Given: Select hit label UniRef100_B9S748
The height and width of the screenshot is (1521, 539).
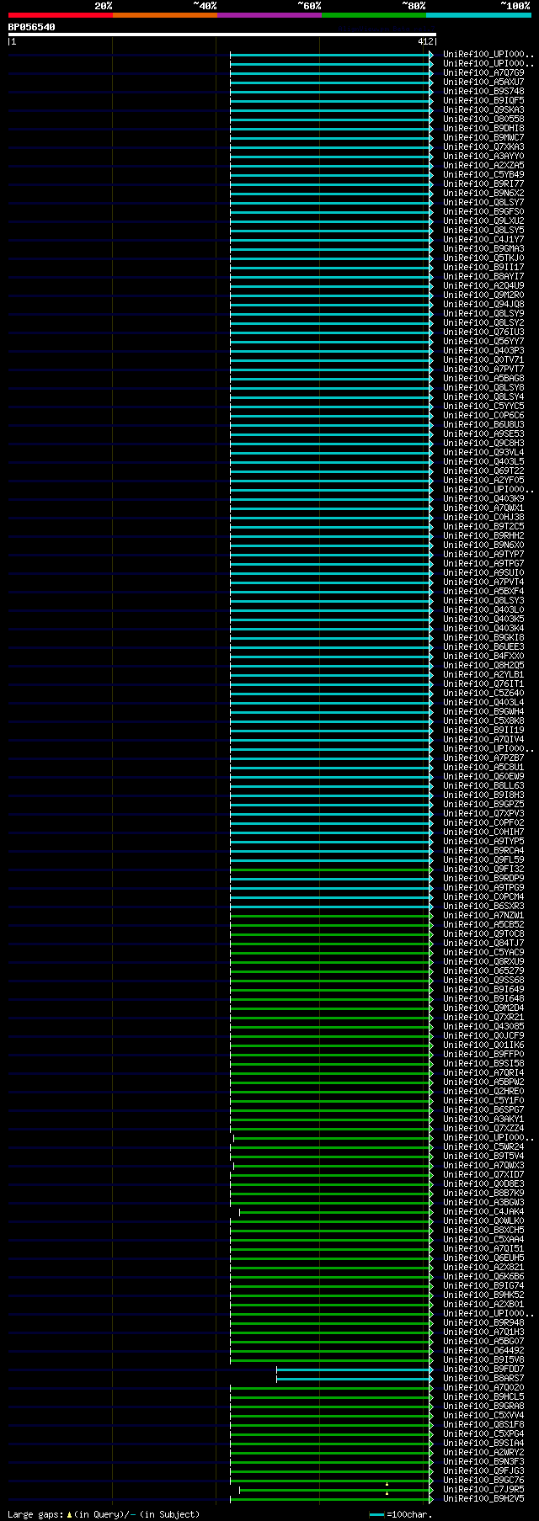Looking at the screenshot, I should pyautogui.click(x=483, y=92).
